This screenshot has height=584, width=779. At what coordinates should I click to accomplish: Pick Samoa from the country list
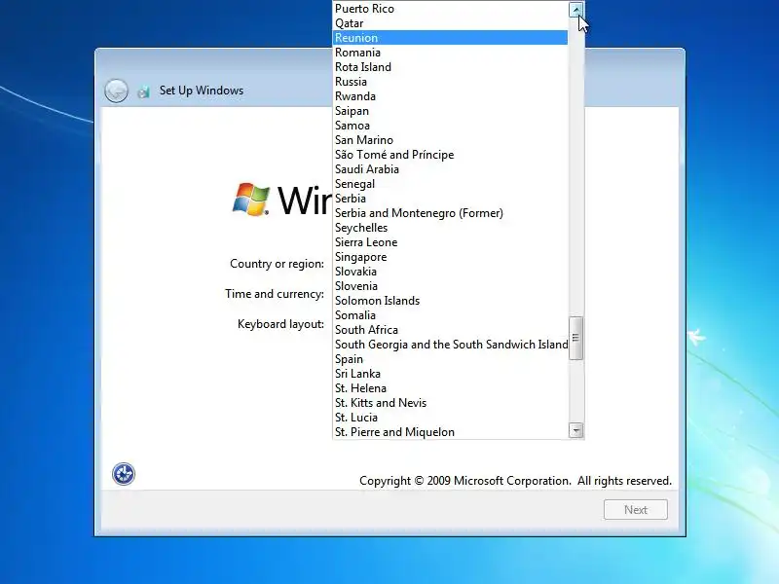point(450,126)
